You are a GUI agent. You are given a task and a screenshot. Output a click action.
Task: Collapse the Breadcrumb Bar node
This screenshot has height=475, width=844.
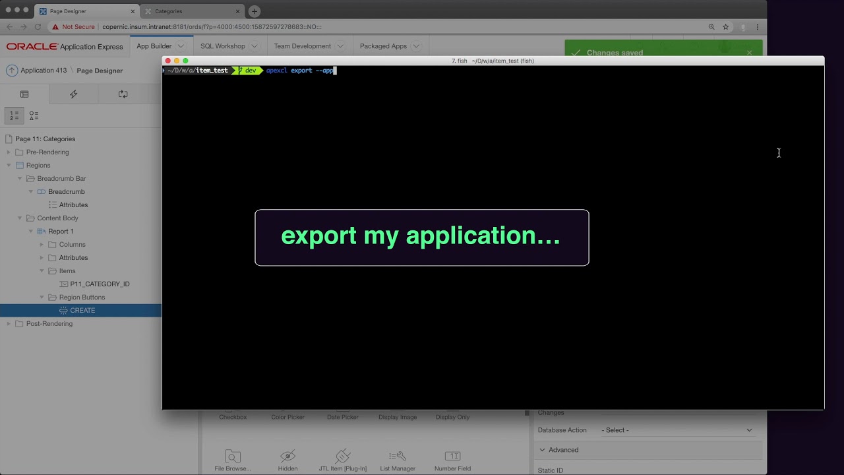pyautogui.click(x=20, y=179)
